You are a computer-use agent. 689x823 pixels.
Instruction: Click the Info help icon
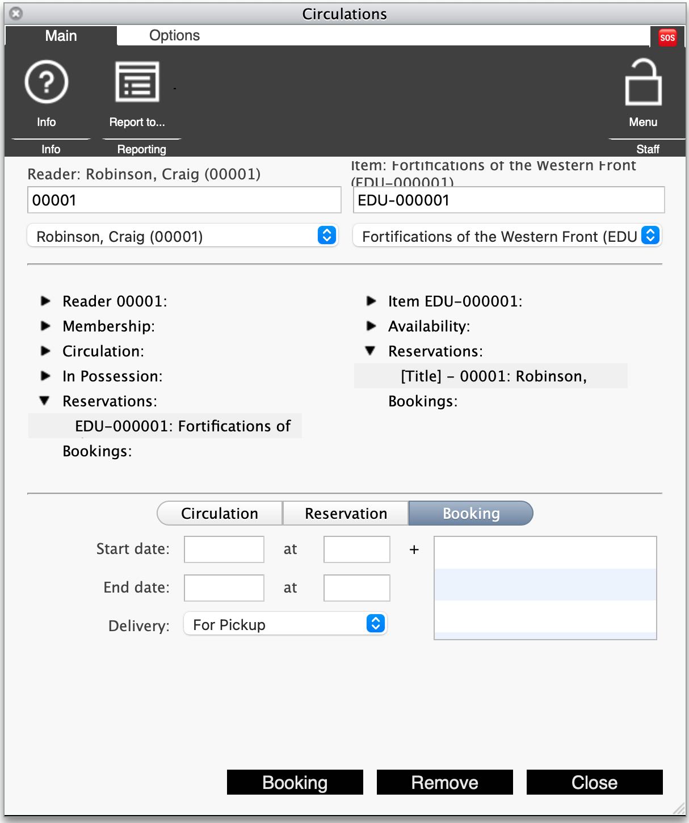[47, 83]
